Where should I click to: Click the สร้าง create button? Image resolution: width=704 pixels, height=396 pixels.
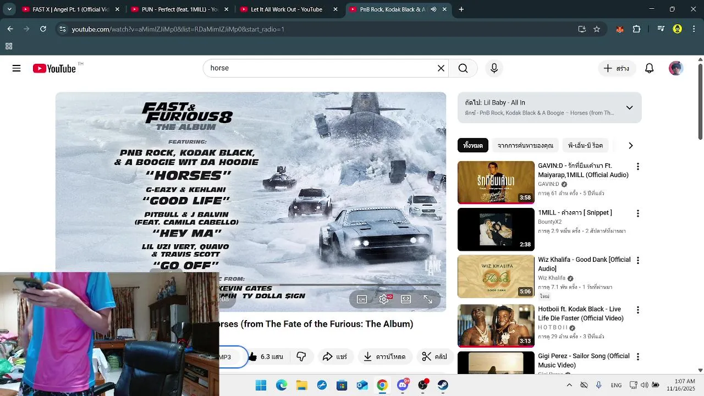tap(616, 68)
